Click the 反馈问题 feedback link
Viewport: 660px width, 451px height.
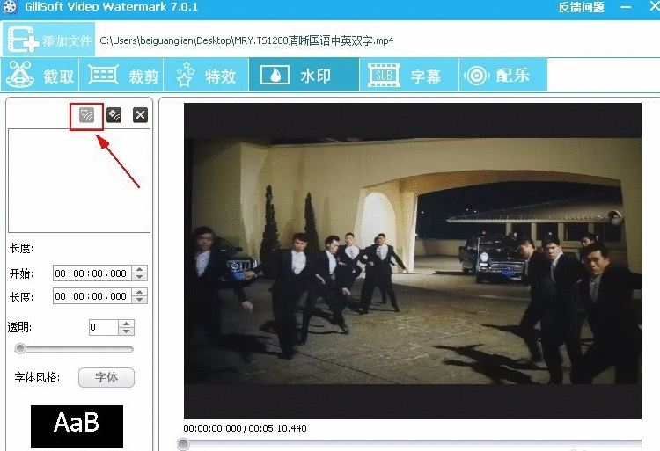click(x=582, y=7)
